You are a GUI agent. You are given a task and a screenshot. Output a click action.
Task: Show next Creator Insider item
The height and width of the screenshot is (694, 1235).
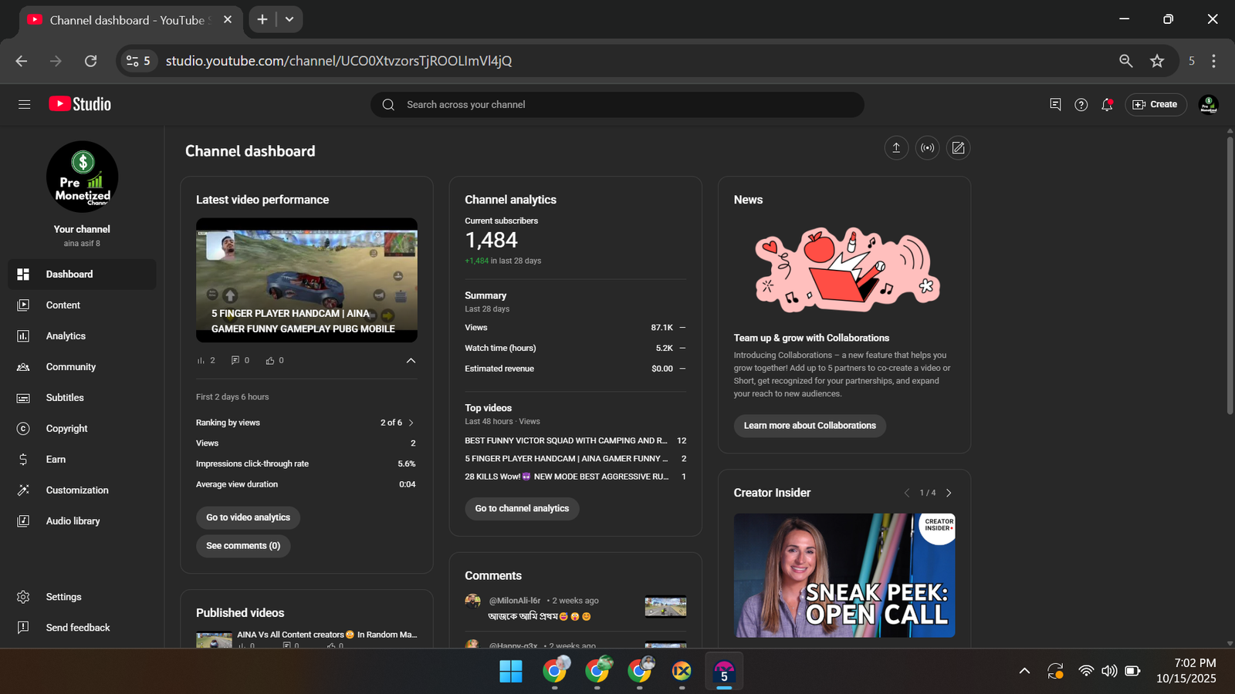(x=949, y=493)
